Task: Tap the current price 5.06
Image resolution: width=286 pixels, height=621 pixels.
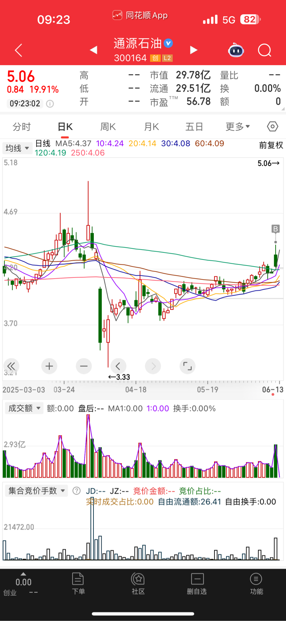Action: (21, 76)
